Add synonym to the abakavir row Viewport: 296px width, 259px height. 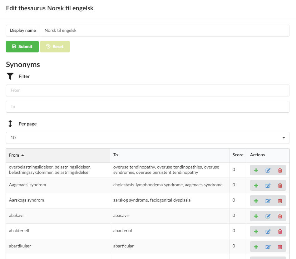click(x=256, y=216)
